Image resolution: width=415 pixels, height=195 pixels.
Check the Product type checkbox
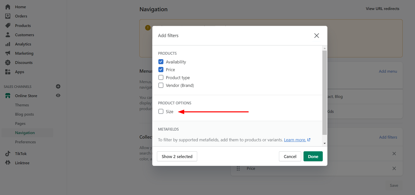coord(161,77)
